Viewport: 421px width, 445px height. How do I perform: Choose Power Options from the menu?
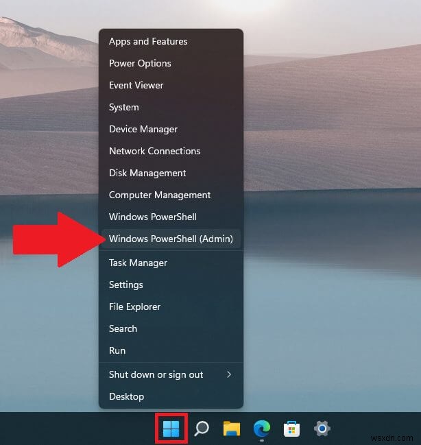coord(171,63)
